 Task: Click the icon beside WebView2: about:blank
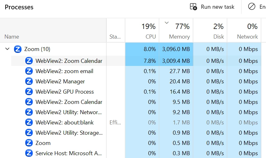[29, 123]
